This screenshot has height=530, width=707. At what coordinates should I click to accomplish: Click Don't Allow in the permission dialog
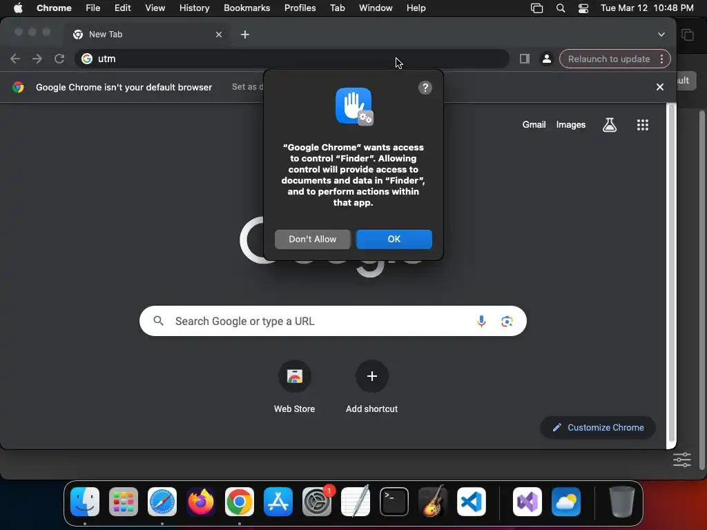pyautogui.click(x=313, y=239)
